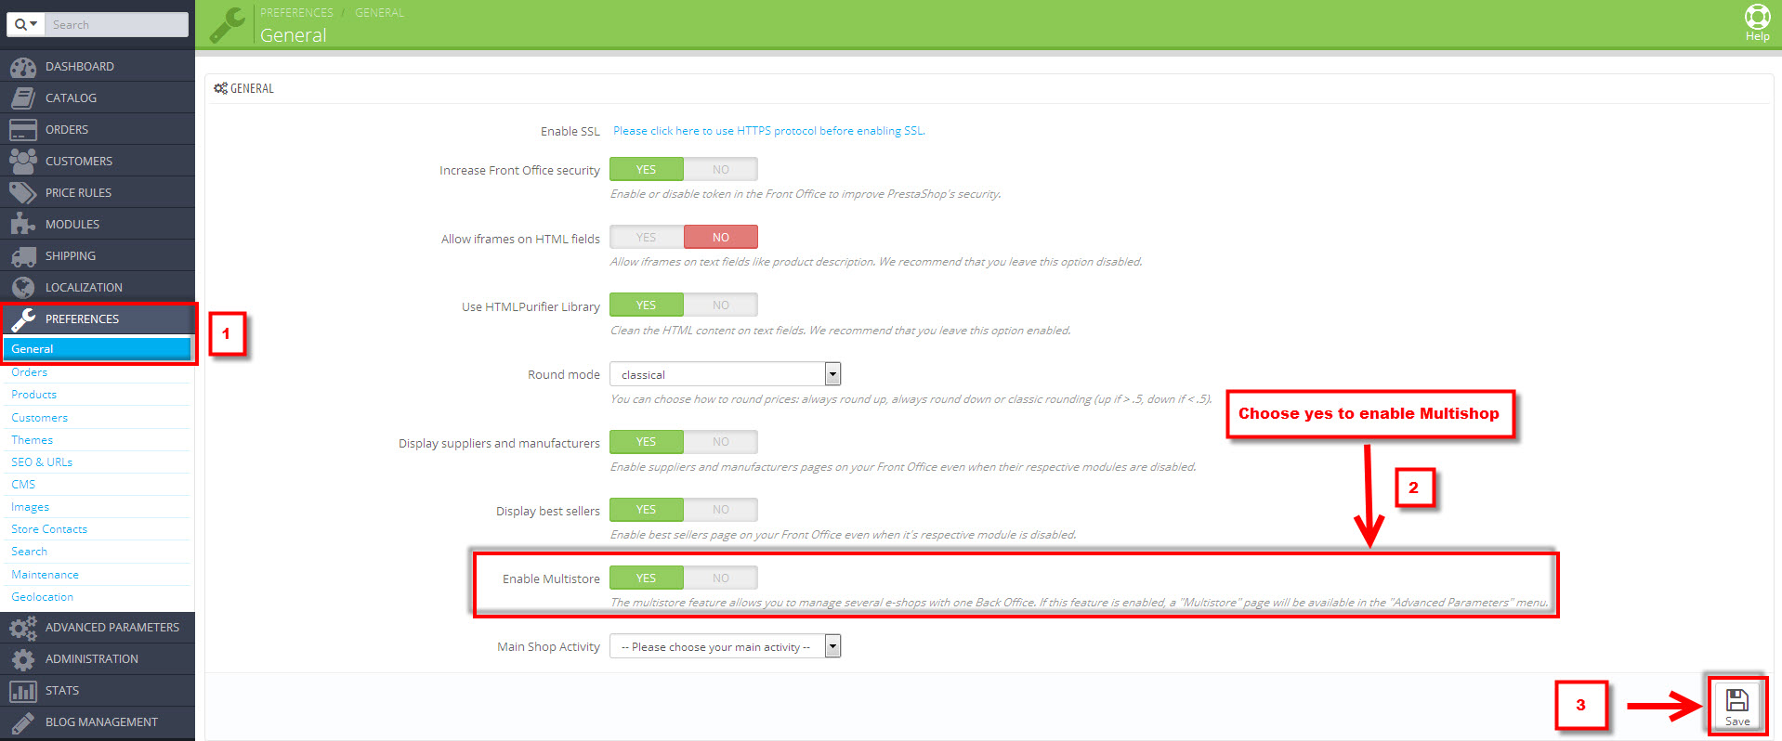
Task: Turn on Display suppliers and manufacturers
Action: [647, 442]
